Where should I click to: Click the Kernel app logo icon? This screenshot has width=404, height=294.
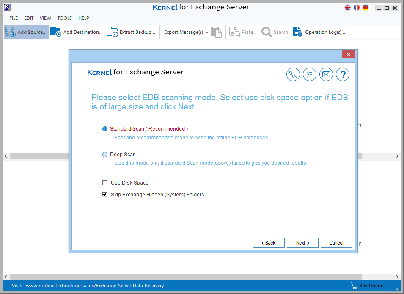point(7,8)
